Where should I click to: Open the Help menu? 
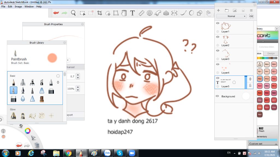(x=39, y=7)
